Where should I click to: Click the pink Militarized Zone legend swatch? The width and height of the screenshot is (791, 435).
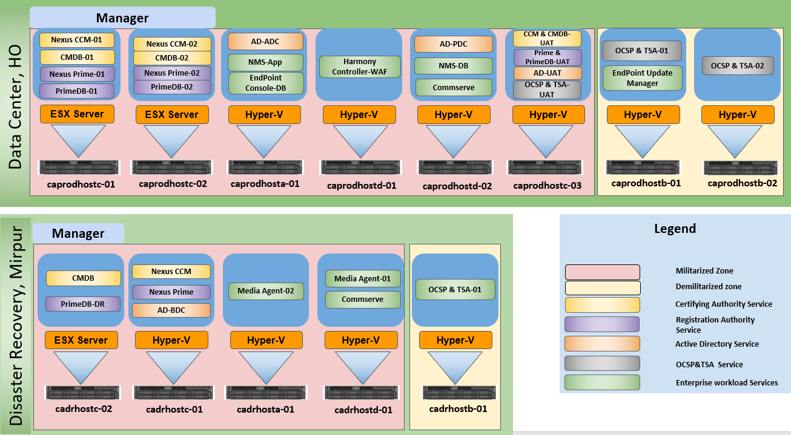[603, 272]
